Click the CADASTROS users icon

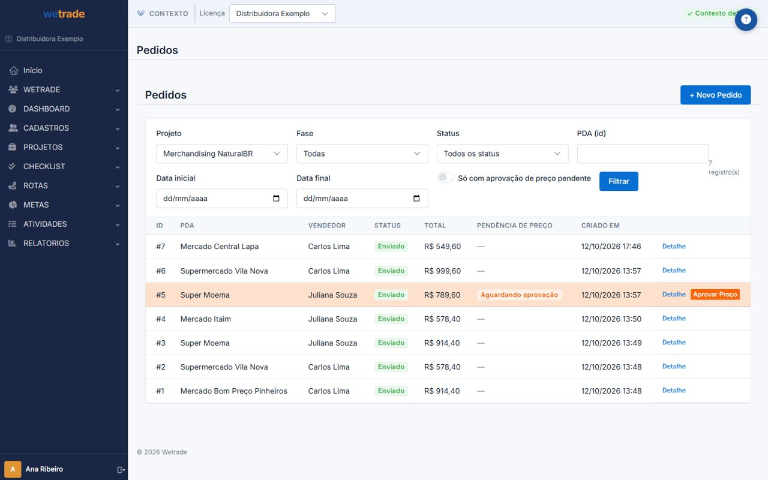tap(13, 128)
